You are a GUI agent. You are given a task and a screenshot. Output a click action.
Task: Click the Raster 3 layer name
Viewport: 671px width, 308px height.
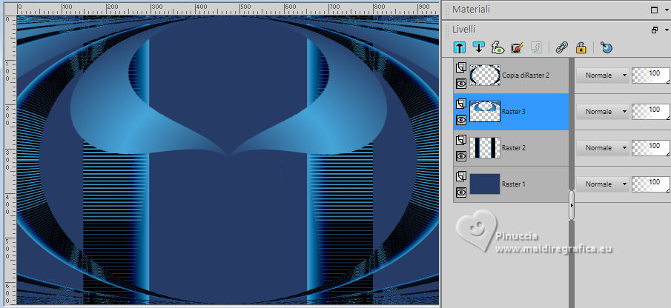(514, 112)
